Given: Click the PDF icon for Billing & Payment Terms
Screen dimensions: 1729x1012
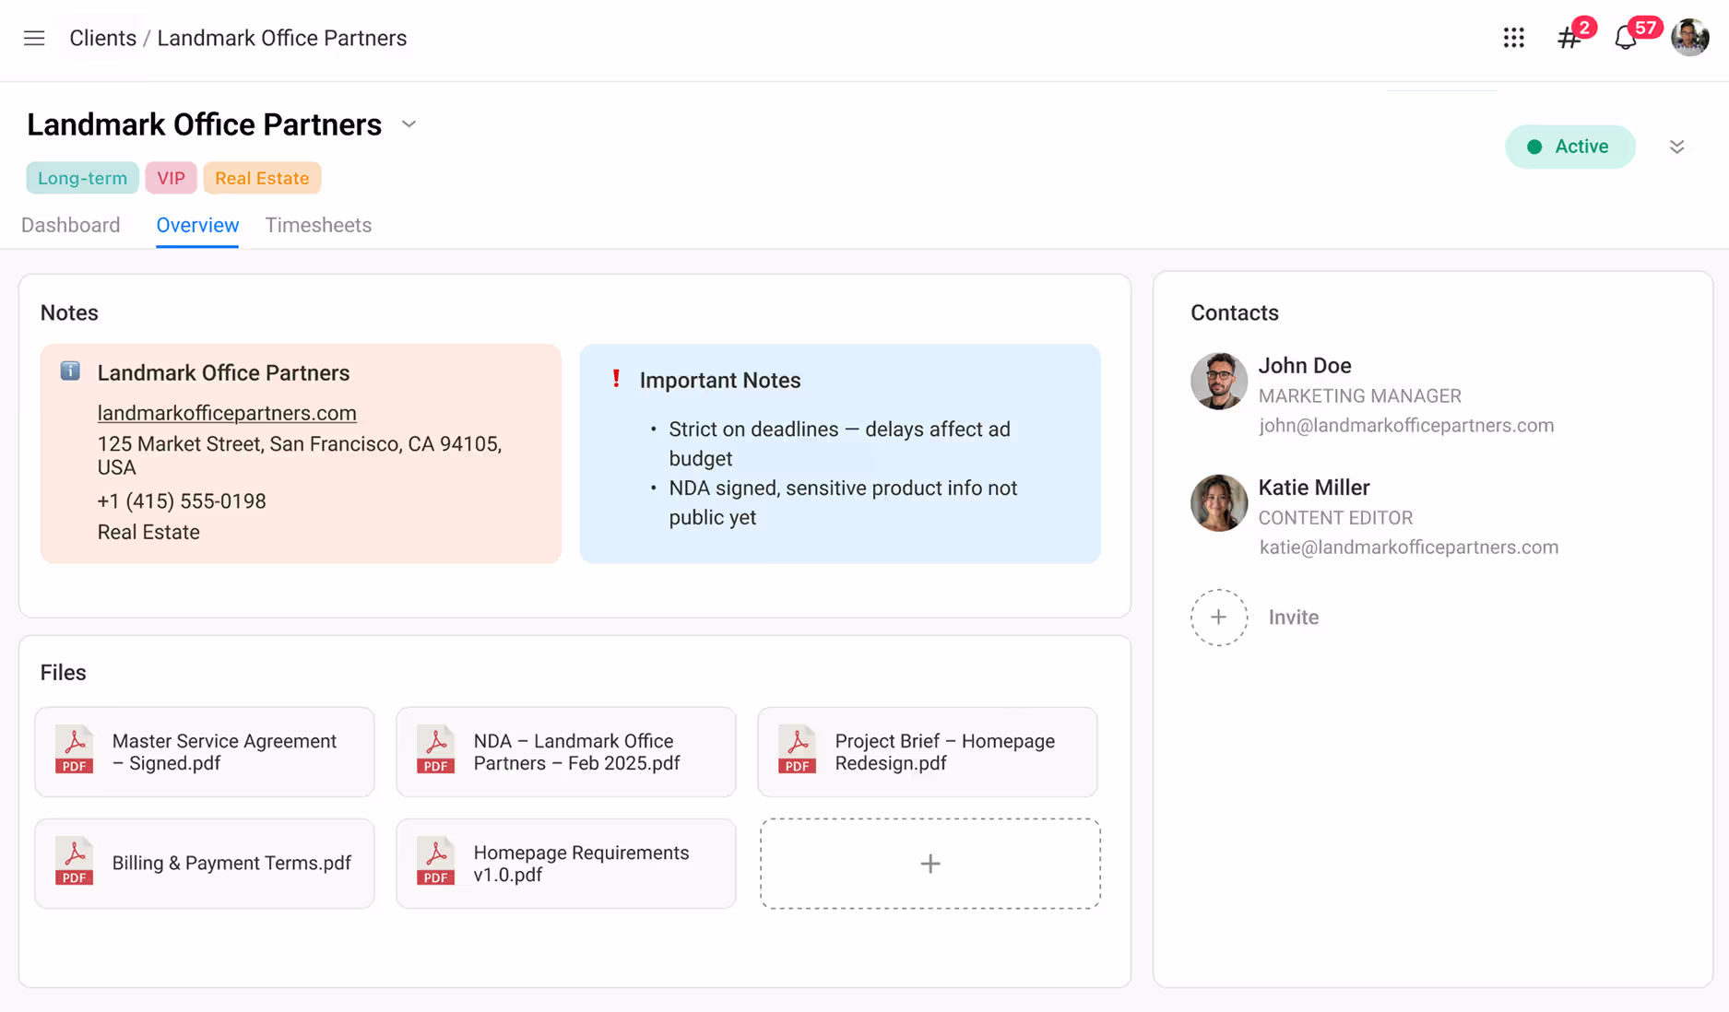Looking at the screenshot, I should 74,863.
